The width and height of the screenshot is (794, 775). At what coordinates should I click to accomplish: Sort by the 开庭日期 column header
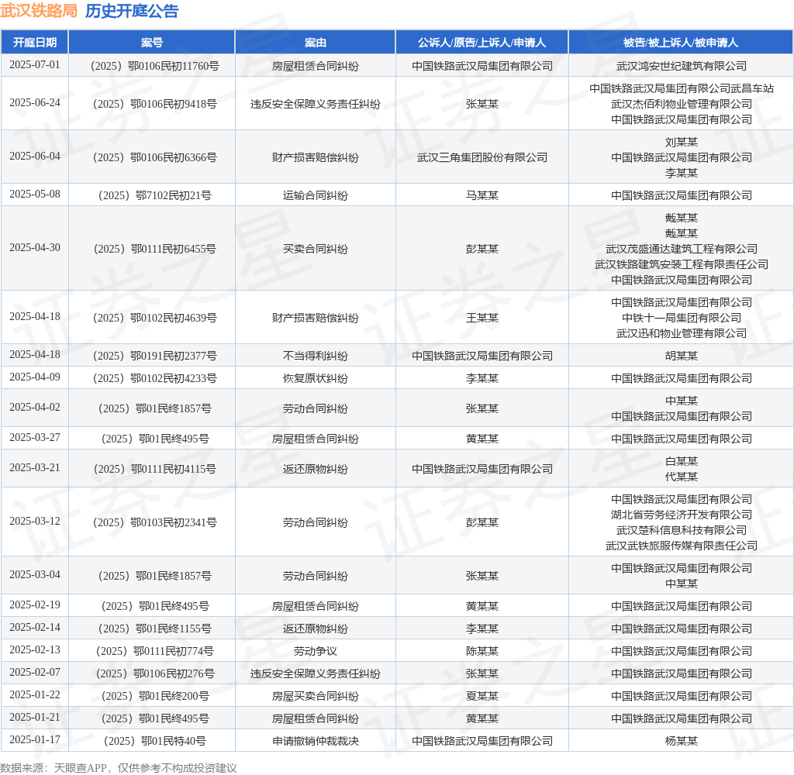tap(35, 43)
